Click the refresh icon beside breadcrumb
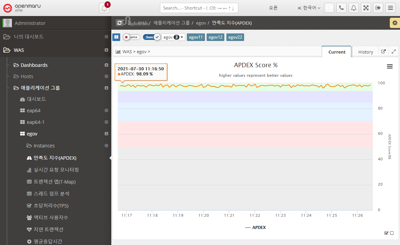This screenshot has height=245, width=400. coord(119,23)
